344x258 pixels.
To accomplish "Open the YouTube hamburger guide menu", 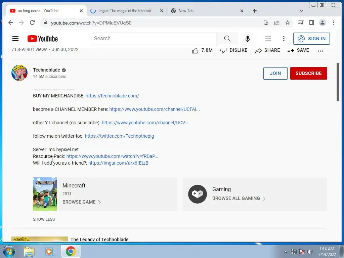I will click(15, 39).
